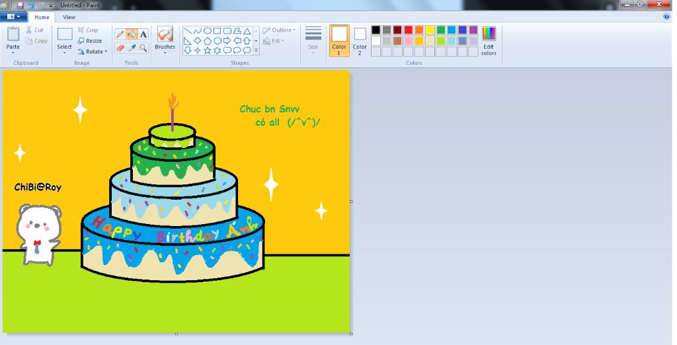677x345 pixels.
Task: Click the rectangular Select tool icon
Action: (x=65, y=34)
